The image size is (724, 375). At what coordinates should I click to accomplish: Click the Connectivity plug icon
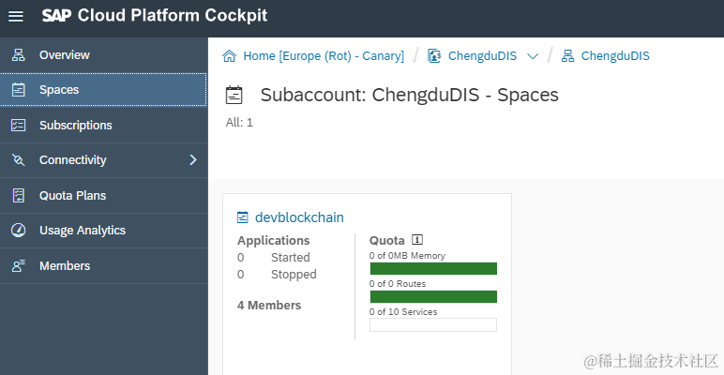[x=19, y=160]
